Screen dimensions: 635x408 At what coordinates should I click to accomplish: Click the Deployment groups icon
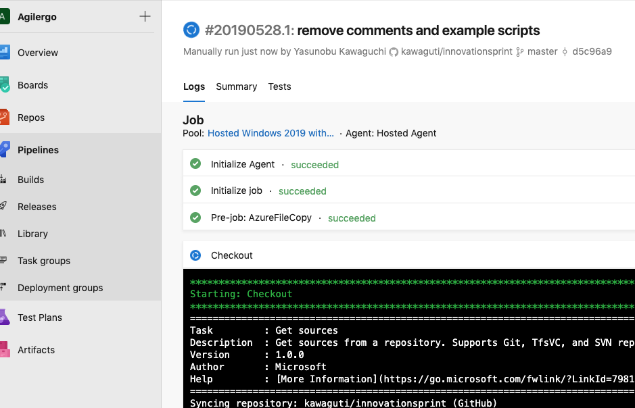point(3,286)
